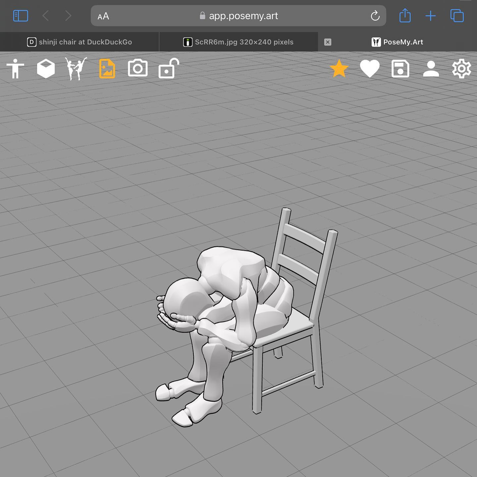Open the mannequin model menu icon
This screenshot has width=477, height=477.
coord(15,69)
